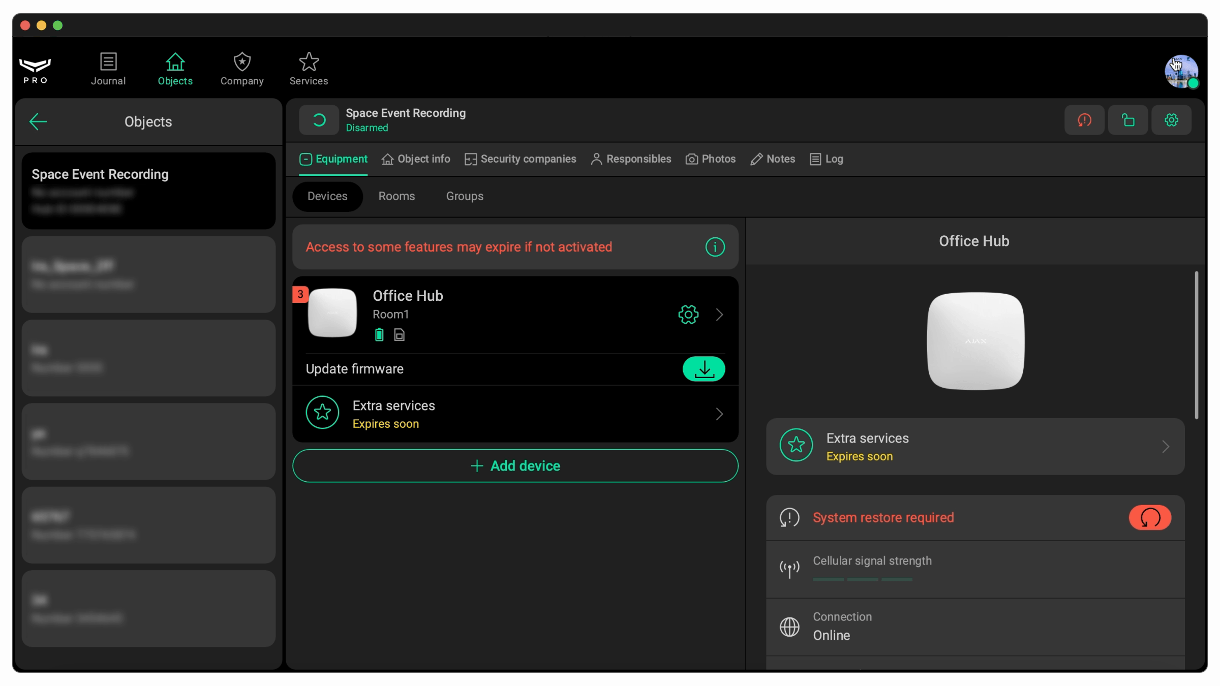
Task: Select the Devices sub-tab
Action: pyautogui.click(x=327, y=196)
